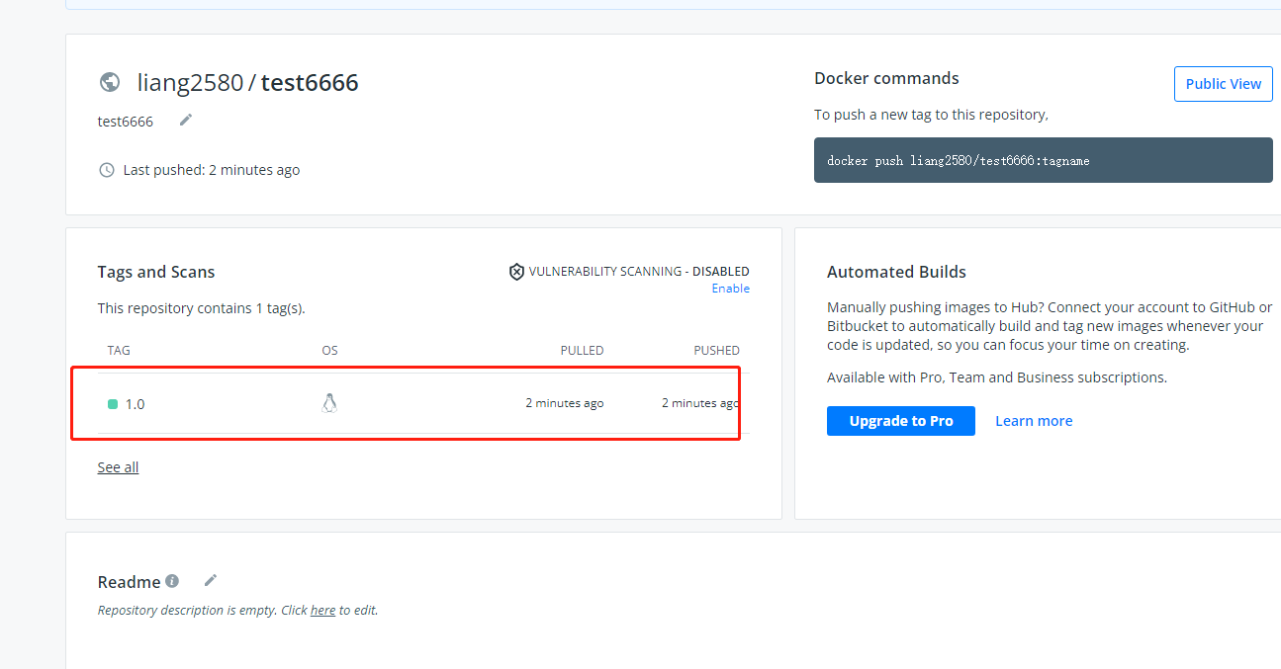Viewport: 1281px width, 669px height.
Task: Edit the Readme using pencil icon
Action: [x=211, y=580]
